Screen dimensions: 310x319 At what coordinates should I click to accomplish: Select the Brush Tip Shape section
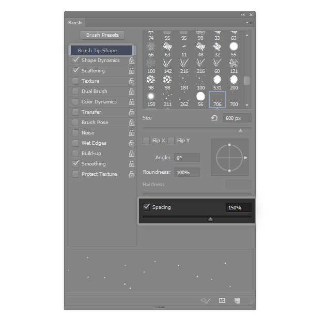pos(101,50)
